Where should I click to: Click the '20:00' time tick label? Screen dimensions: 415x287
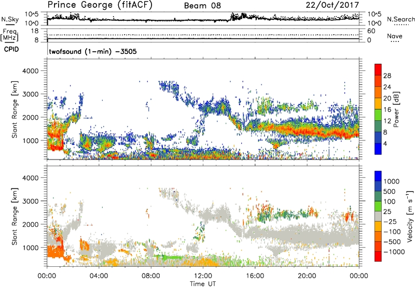pos(307,276)
